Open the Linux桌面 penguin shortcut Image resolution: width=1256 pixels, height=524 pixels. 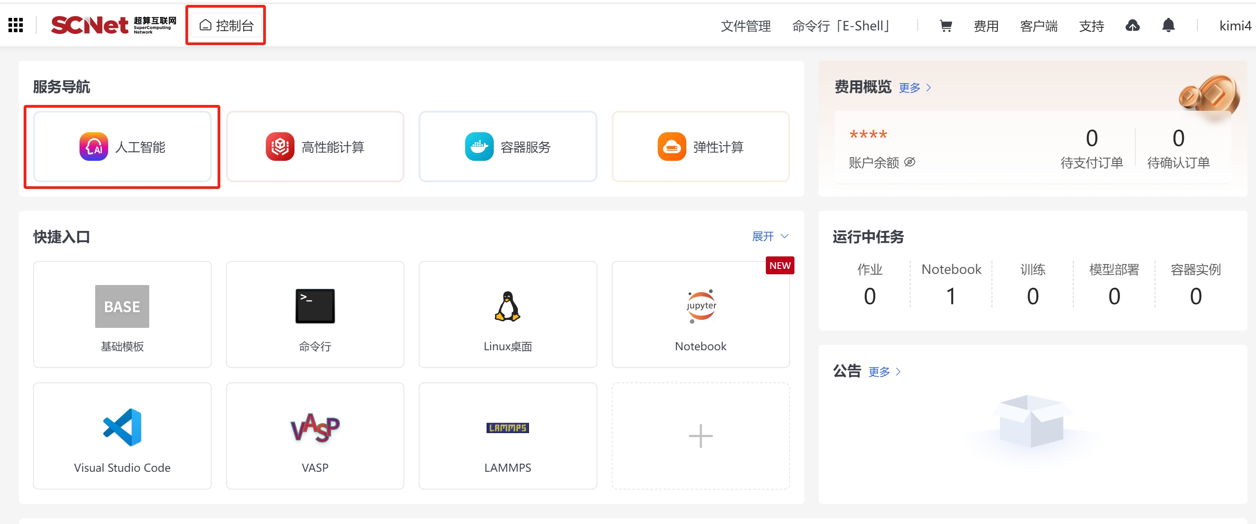coord(507,314)
